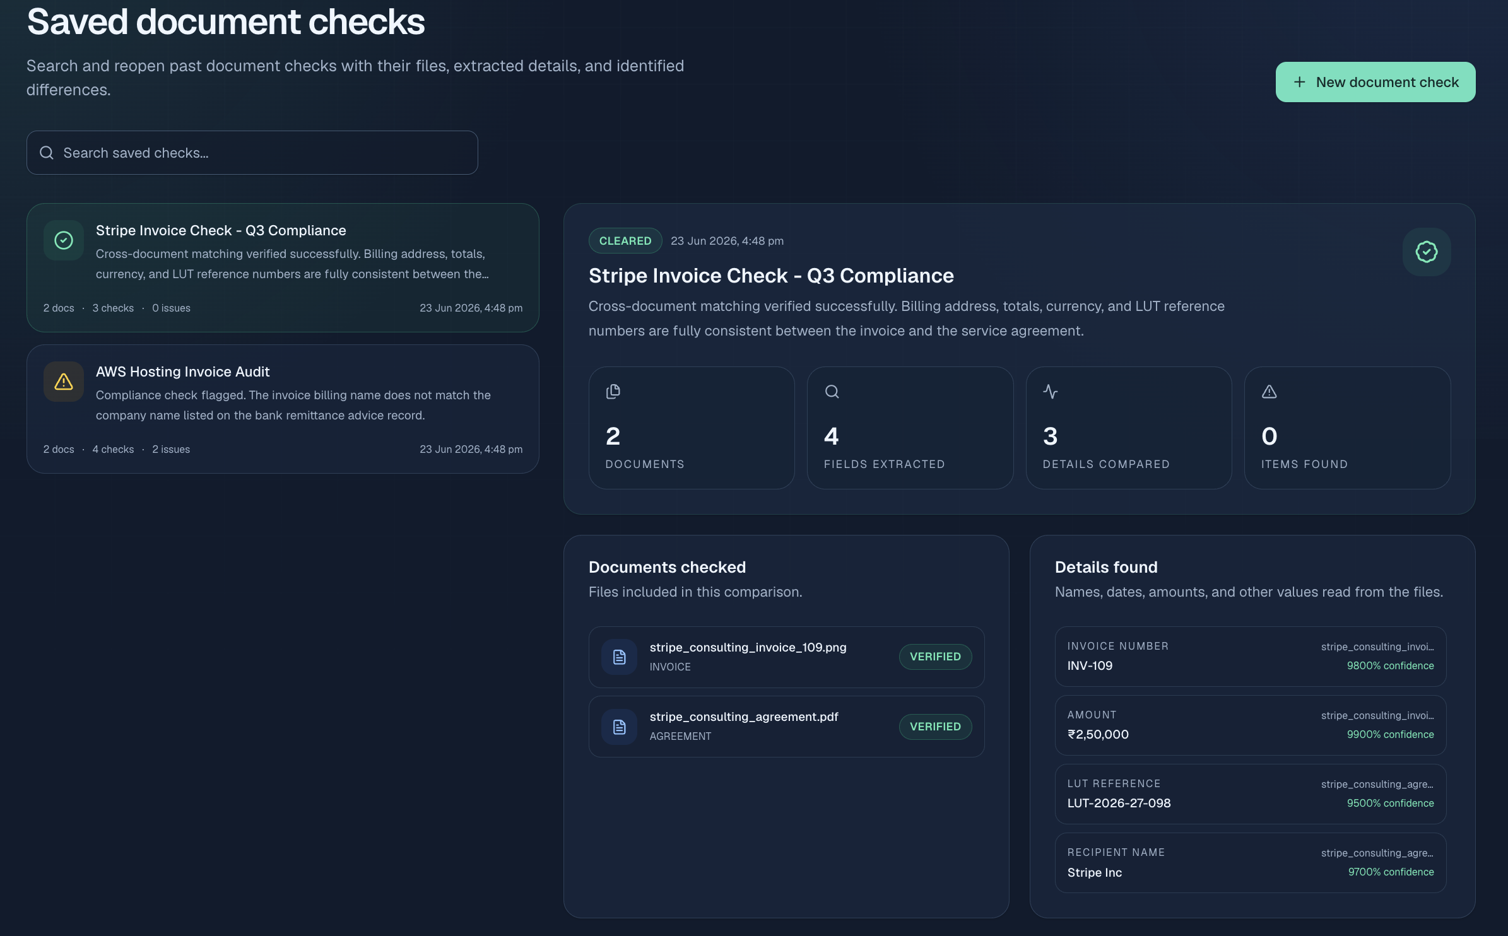Click 9700% confidence label
Viewport: 1508px width, 936px height.
coord(1391,872)
